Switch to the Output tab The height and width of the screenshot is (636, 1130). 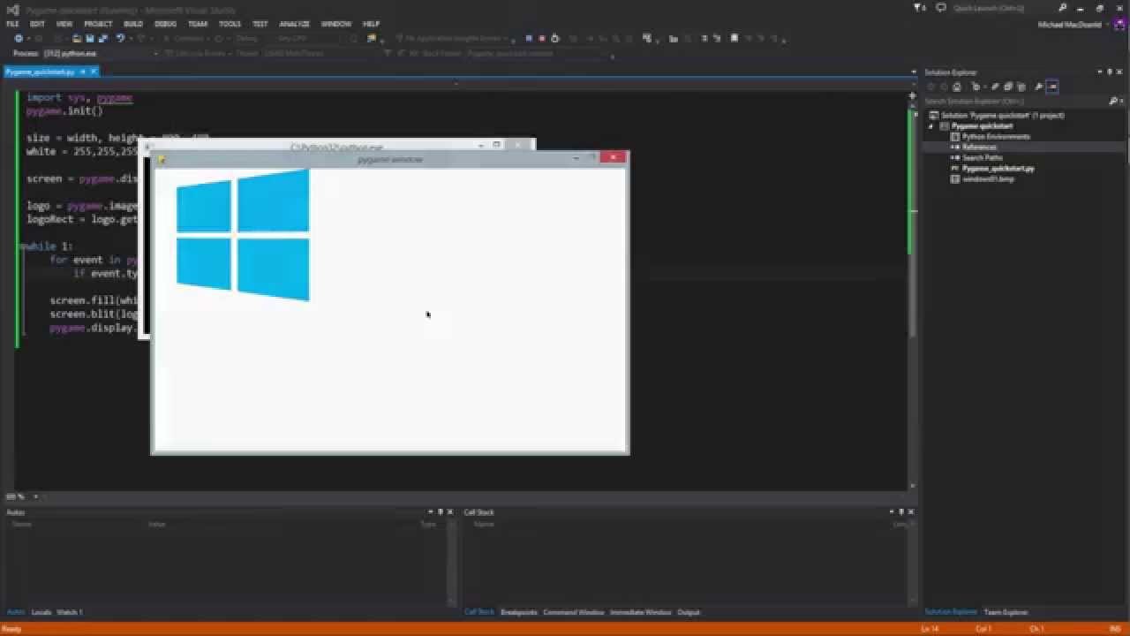coord(689,612)
